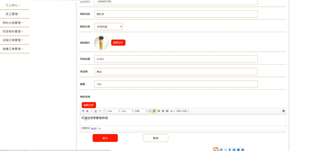The height and width of the screenshot is (151, 313).
Task: Select justify paragraph alignment icon
Action: point(167,111)
